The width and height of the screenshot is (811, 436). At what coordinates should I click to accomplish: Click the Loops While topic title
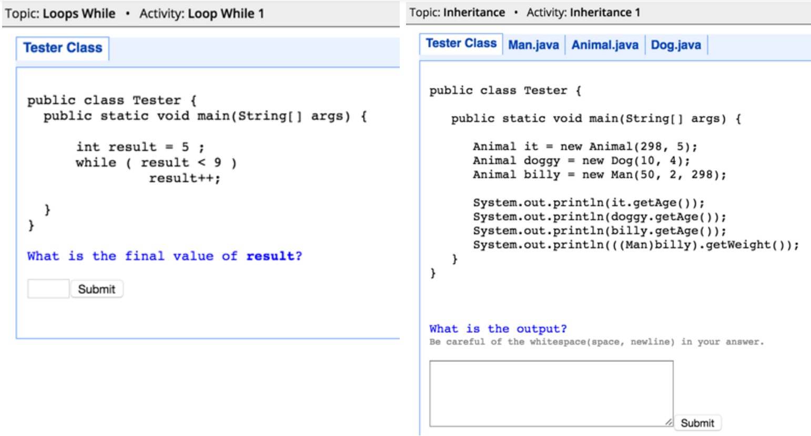click(79, 14)
